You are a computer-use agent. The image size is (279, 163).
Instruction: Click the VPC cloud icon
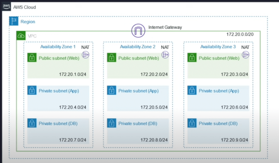[x=21, y=36]
